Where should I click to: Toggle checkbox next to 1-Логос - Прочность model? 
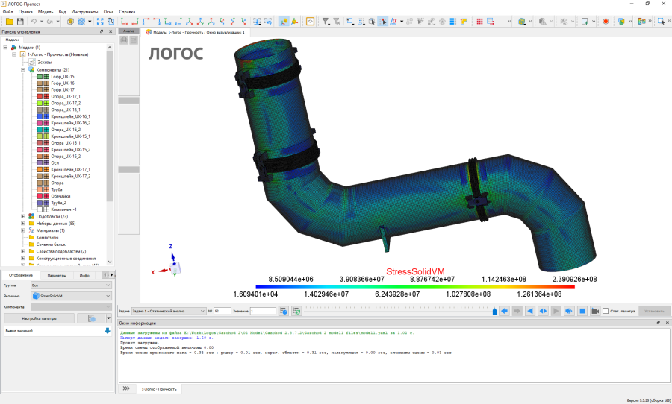pyautogui.click(x=22, y=54)
